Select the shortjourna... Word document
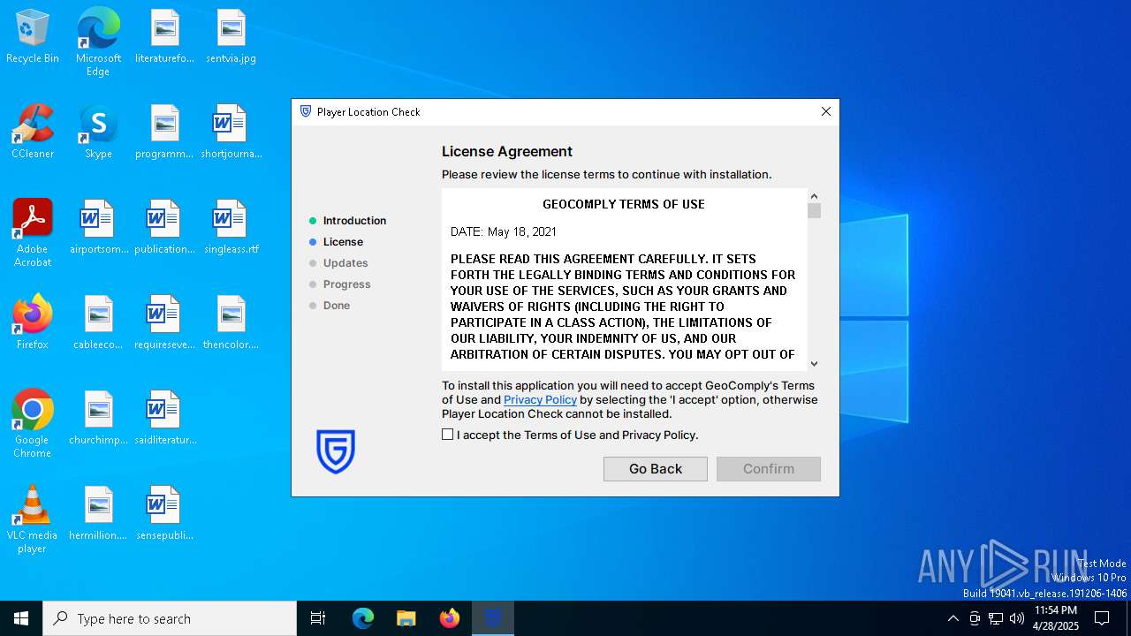This screenshot has width=1131, height=636. [231, 132]
